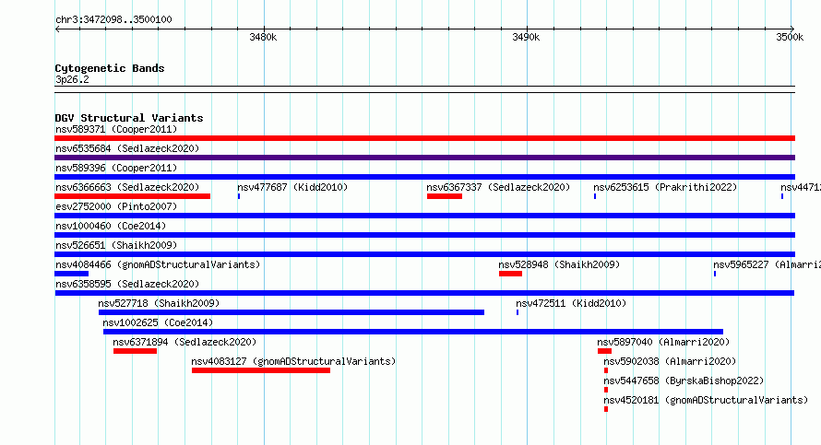
Task: Open nsv4083127 (gnomADStructuralVariants) label
Action: (x=293, y=361)
